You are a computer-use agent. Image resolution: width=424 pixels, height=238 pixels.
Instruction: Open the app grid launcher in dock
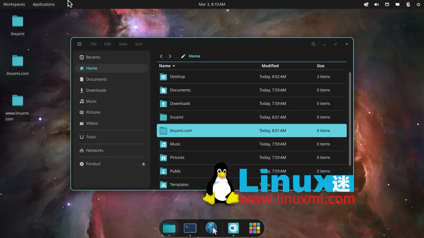pos(254,228)
